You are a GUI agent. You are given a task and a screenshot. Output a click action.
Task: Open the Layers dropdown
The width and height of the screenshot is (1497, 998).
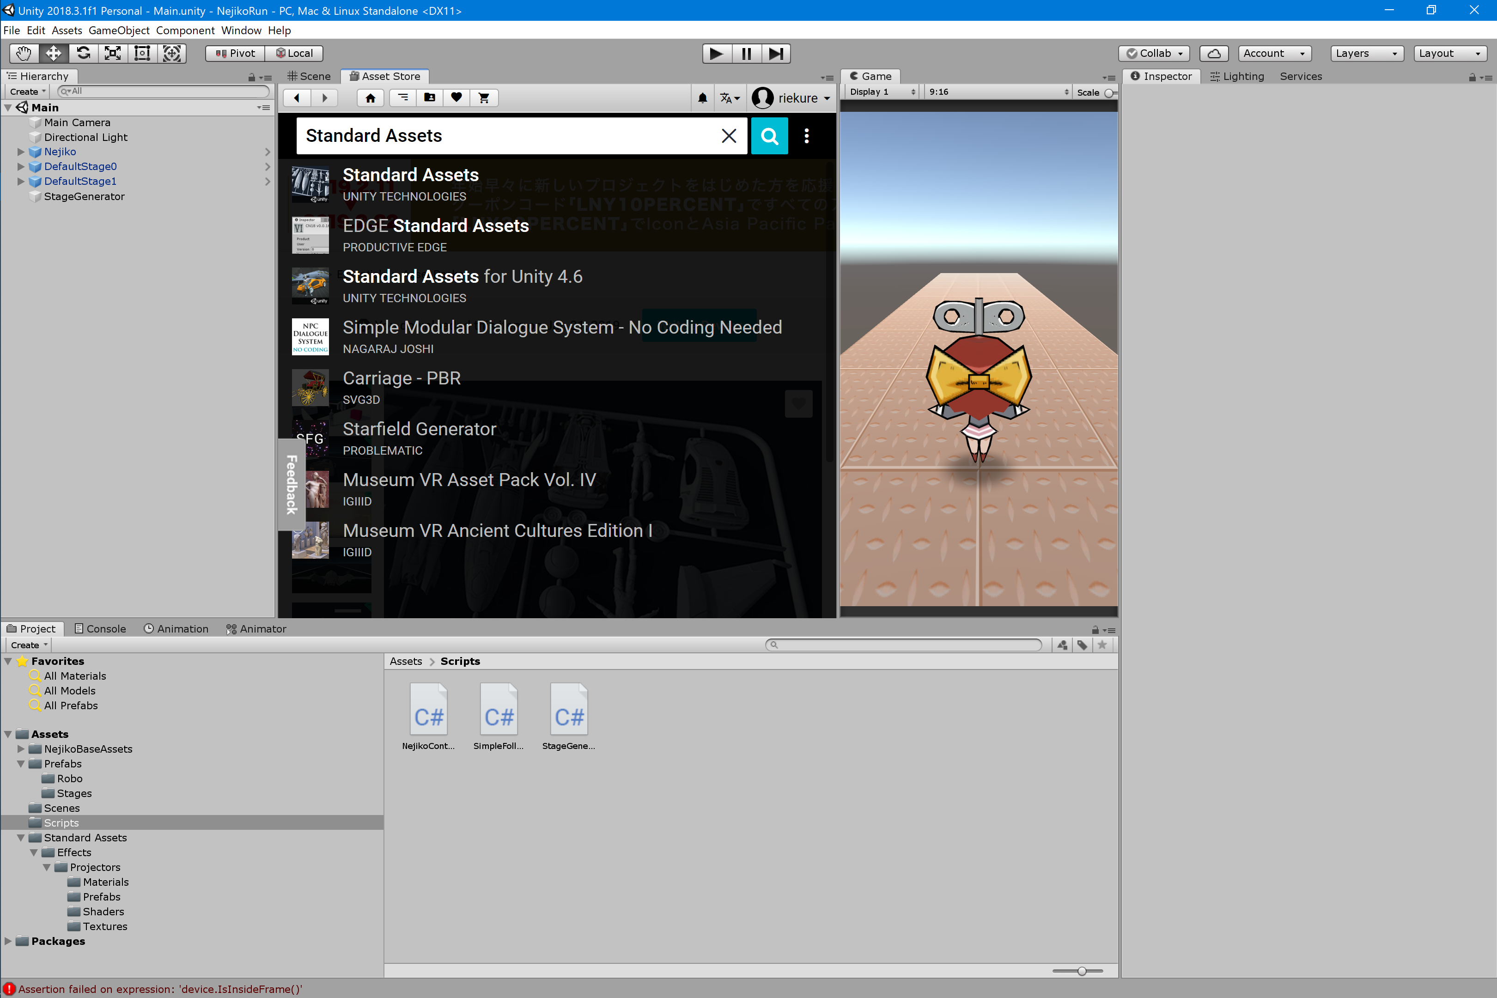1367,54
